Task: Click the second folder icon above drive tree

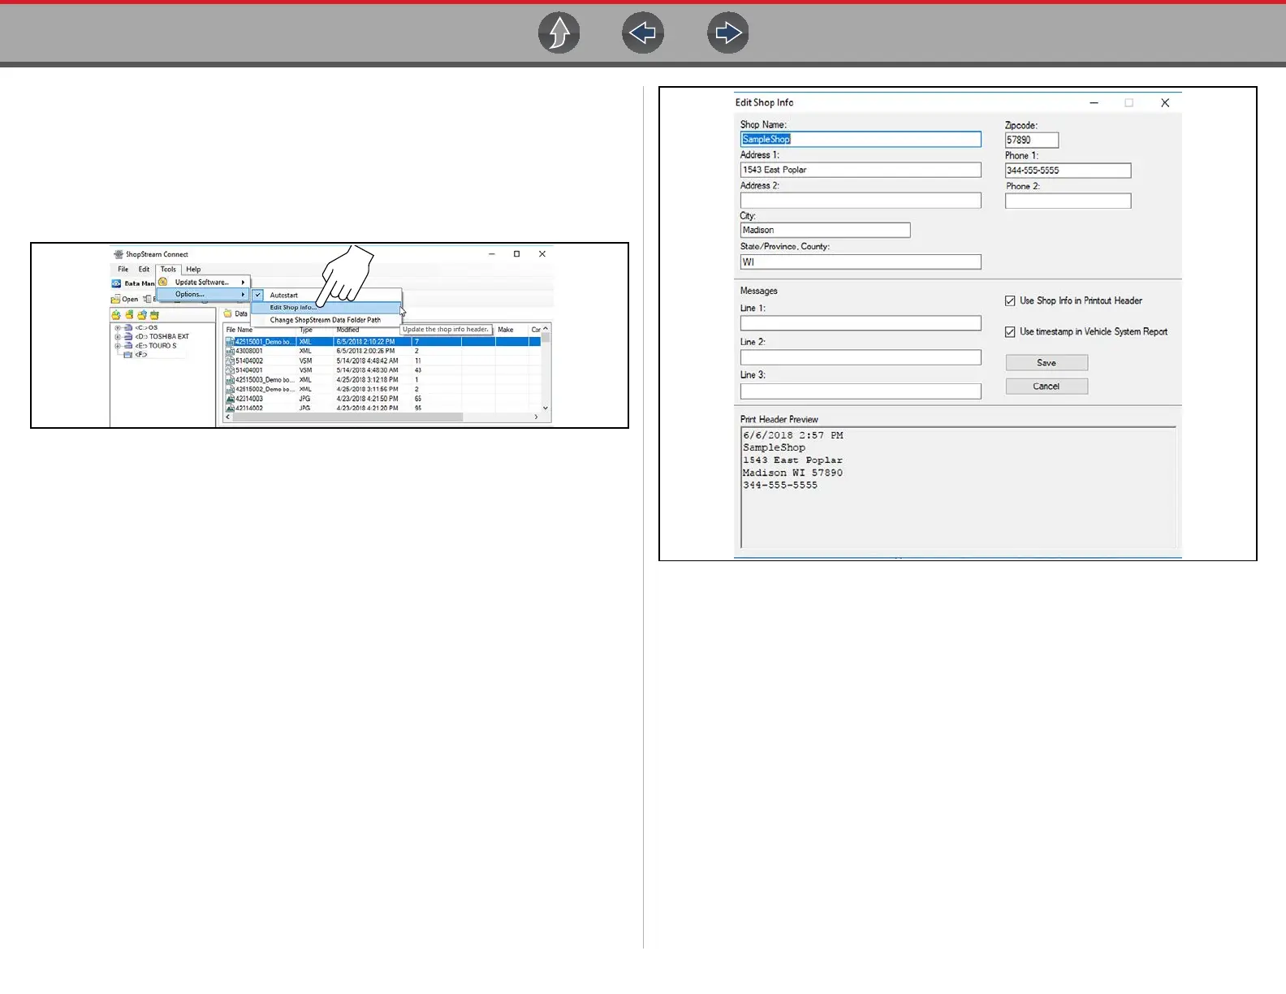Action: (129, 314)
